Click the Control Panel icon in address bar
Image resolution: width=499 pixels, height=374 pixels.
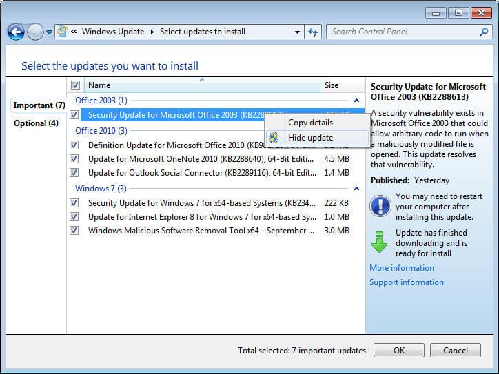click(x=62, y=32)
